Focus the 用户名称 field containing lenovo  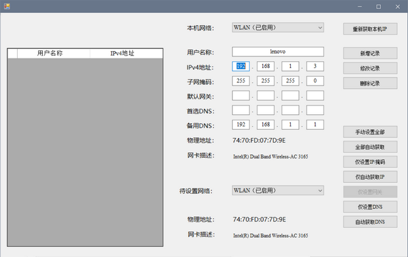click(278, 52)
